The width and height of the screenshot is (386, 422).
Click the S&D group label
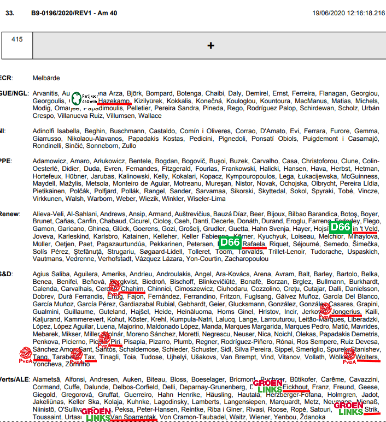[x=7, y=274]
